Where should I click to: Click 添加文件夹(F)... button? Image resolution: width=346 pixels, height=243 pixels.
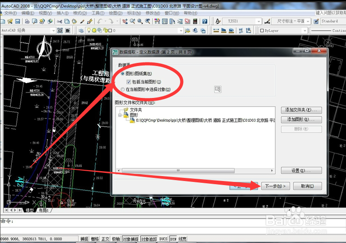[x=301, y=110]
